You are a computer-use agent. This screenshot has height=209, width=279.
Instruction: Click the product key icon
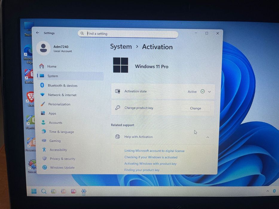click(x=118, y=107)
